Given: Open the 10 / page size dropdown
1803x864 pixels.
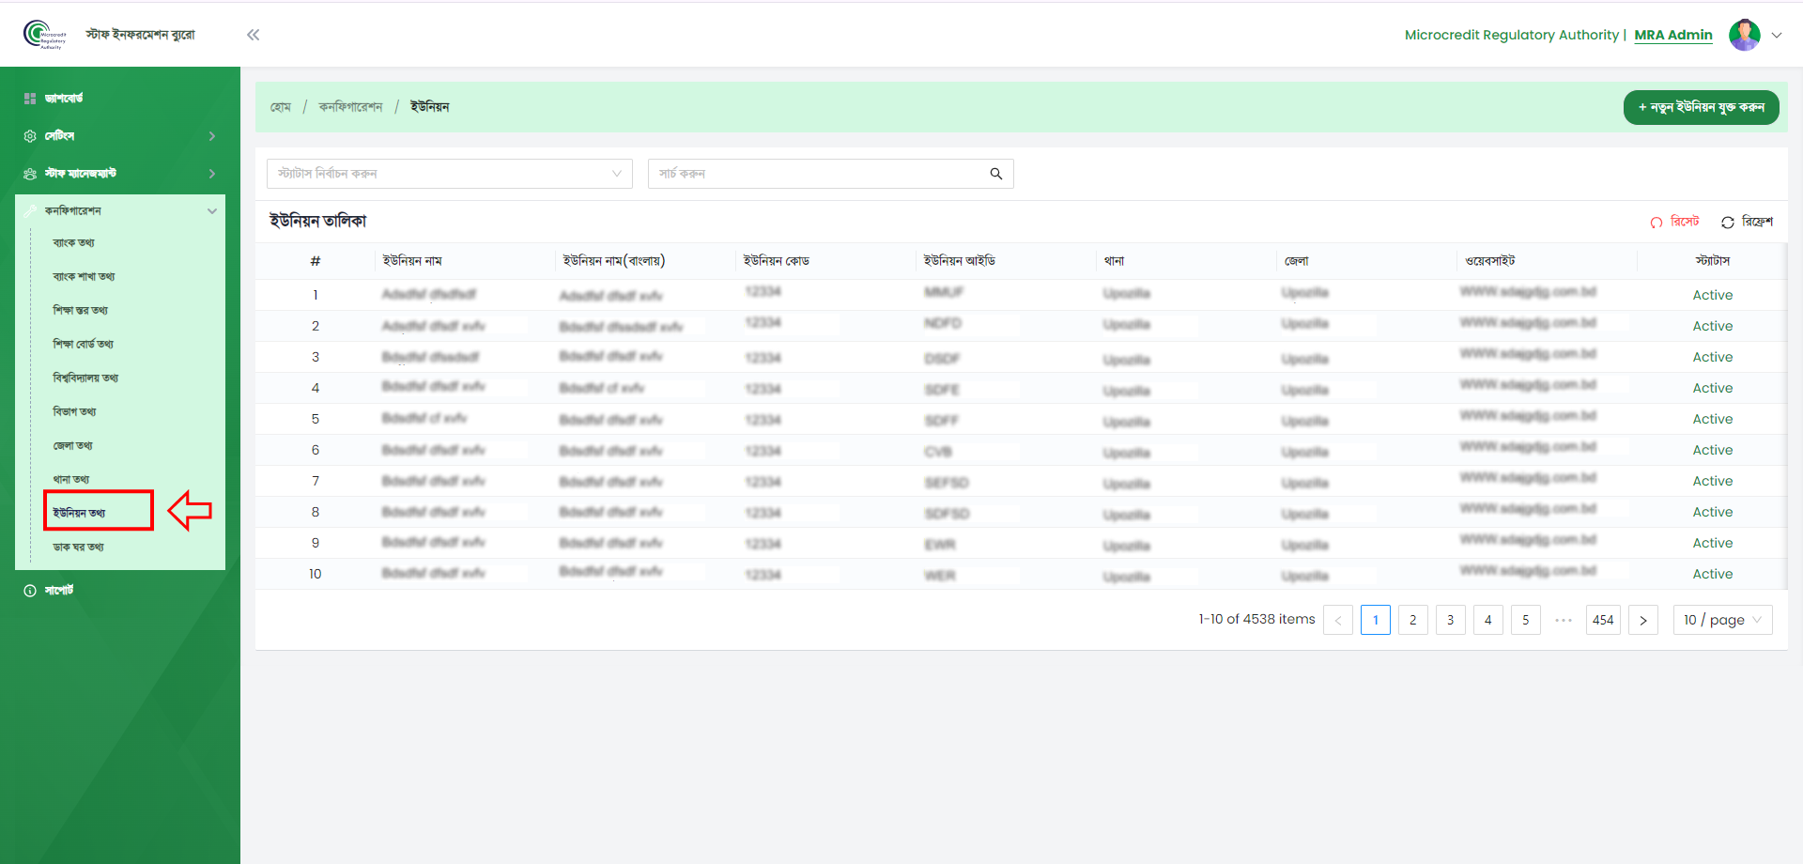Looking at the screenshot, I should pos(1723,620).
